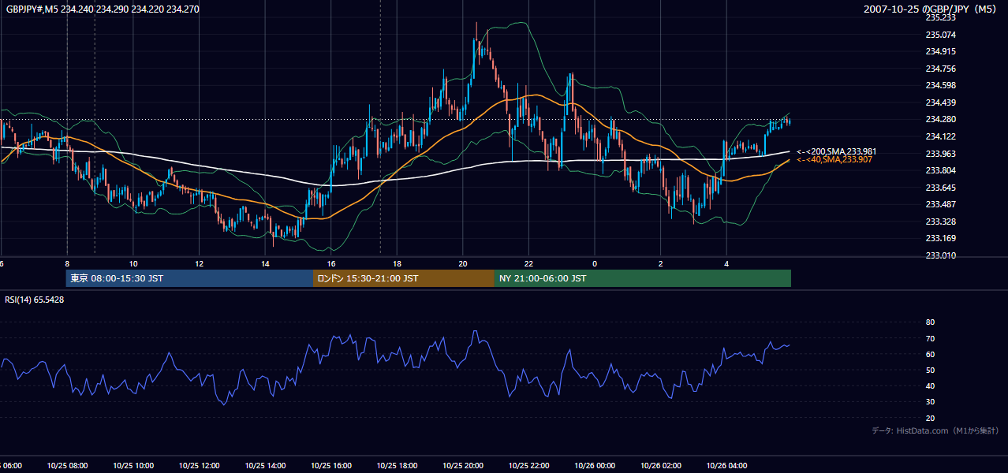
Task: Click the 10/25 08:00 time axis label
Action: [67, 466]
